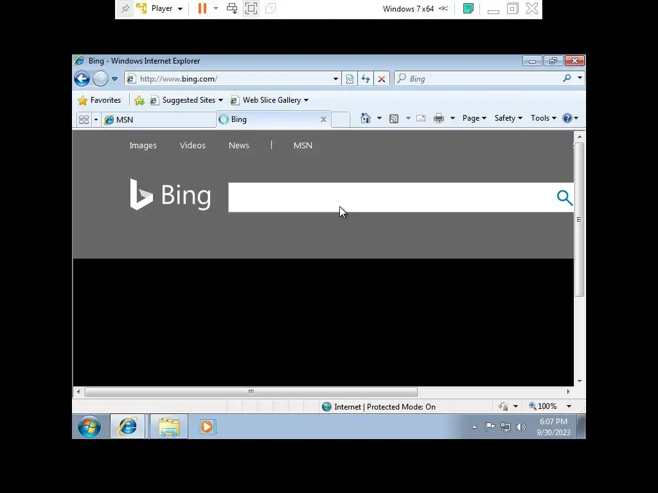Click the network tray icon
This screenshot has height=493, width=658.
(506, 427)
